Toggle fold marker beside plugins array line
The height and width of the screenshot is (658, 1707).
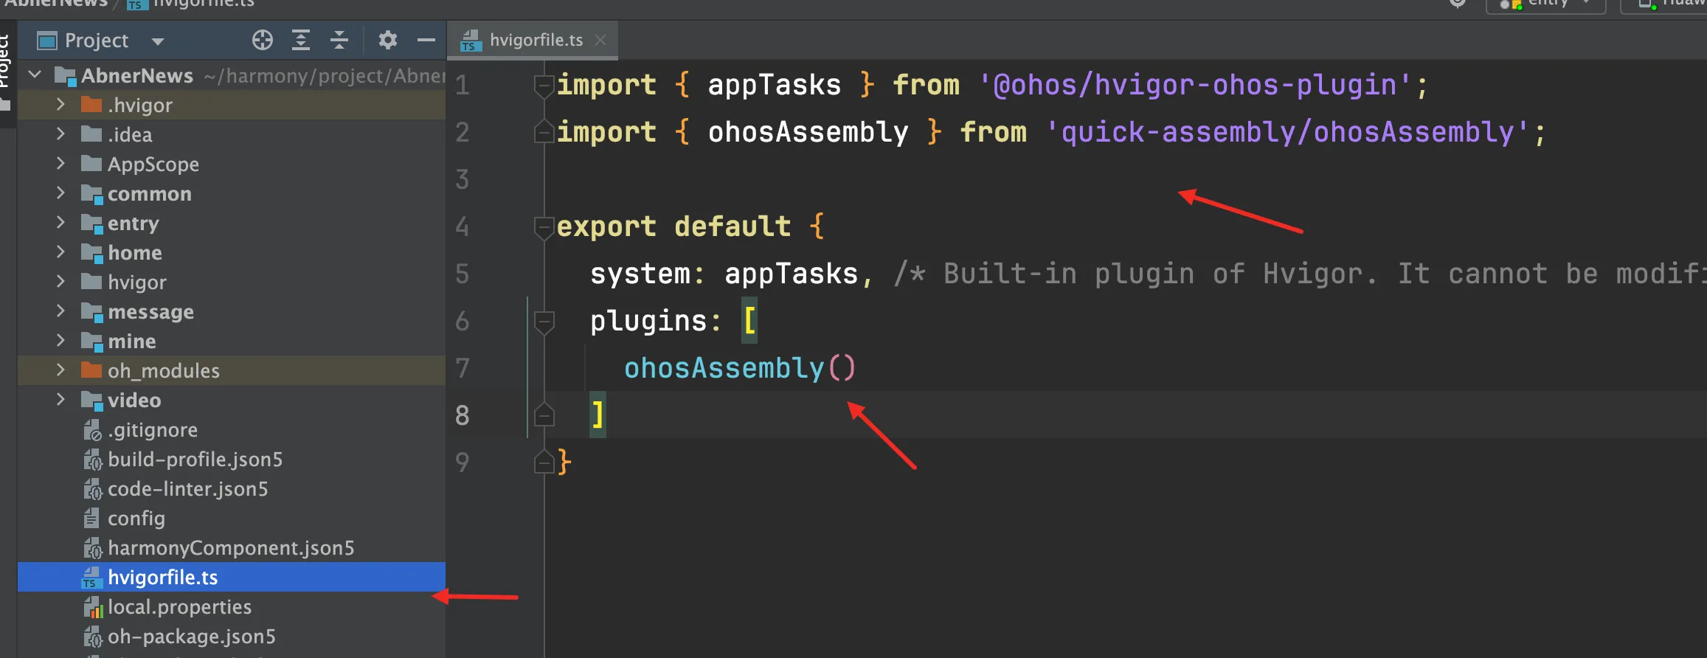544,321
